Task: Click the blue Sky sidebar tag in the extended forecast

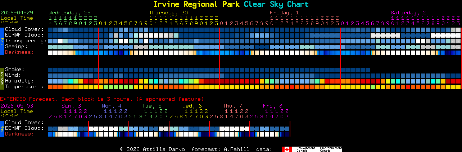Action: pyautogui.click(x=2, y=128)
